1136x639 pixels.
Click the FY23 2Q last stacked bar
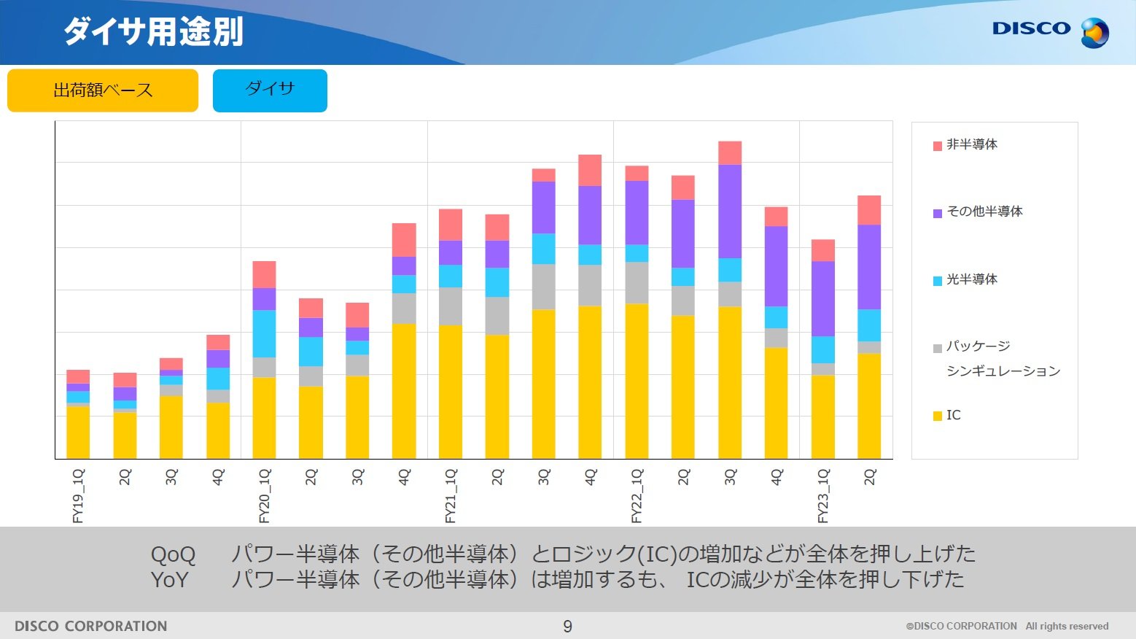869,327
